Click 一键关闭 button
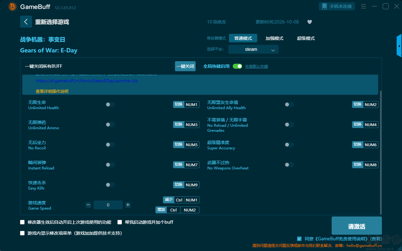The width and height of the screenshot is (402, 251). pyautogui.click(x=185, y=66)
